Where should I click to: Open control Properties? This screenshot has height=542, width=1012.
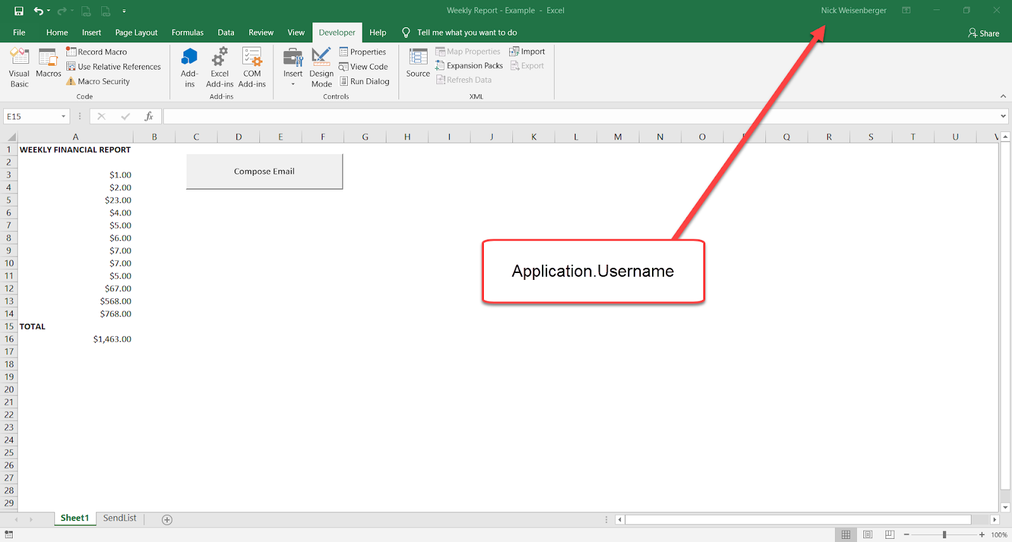click(x=362, y=52)
